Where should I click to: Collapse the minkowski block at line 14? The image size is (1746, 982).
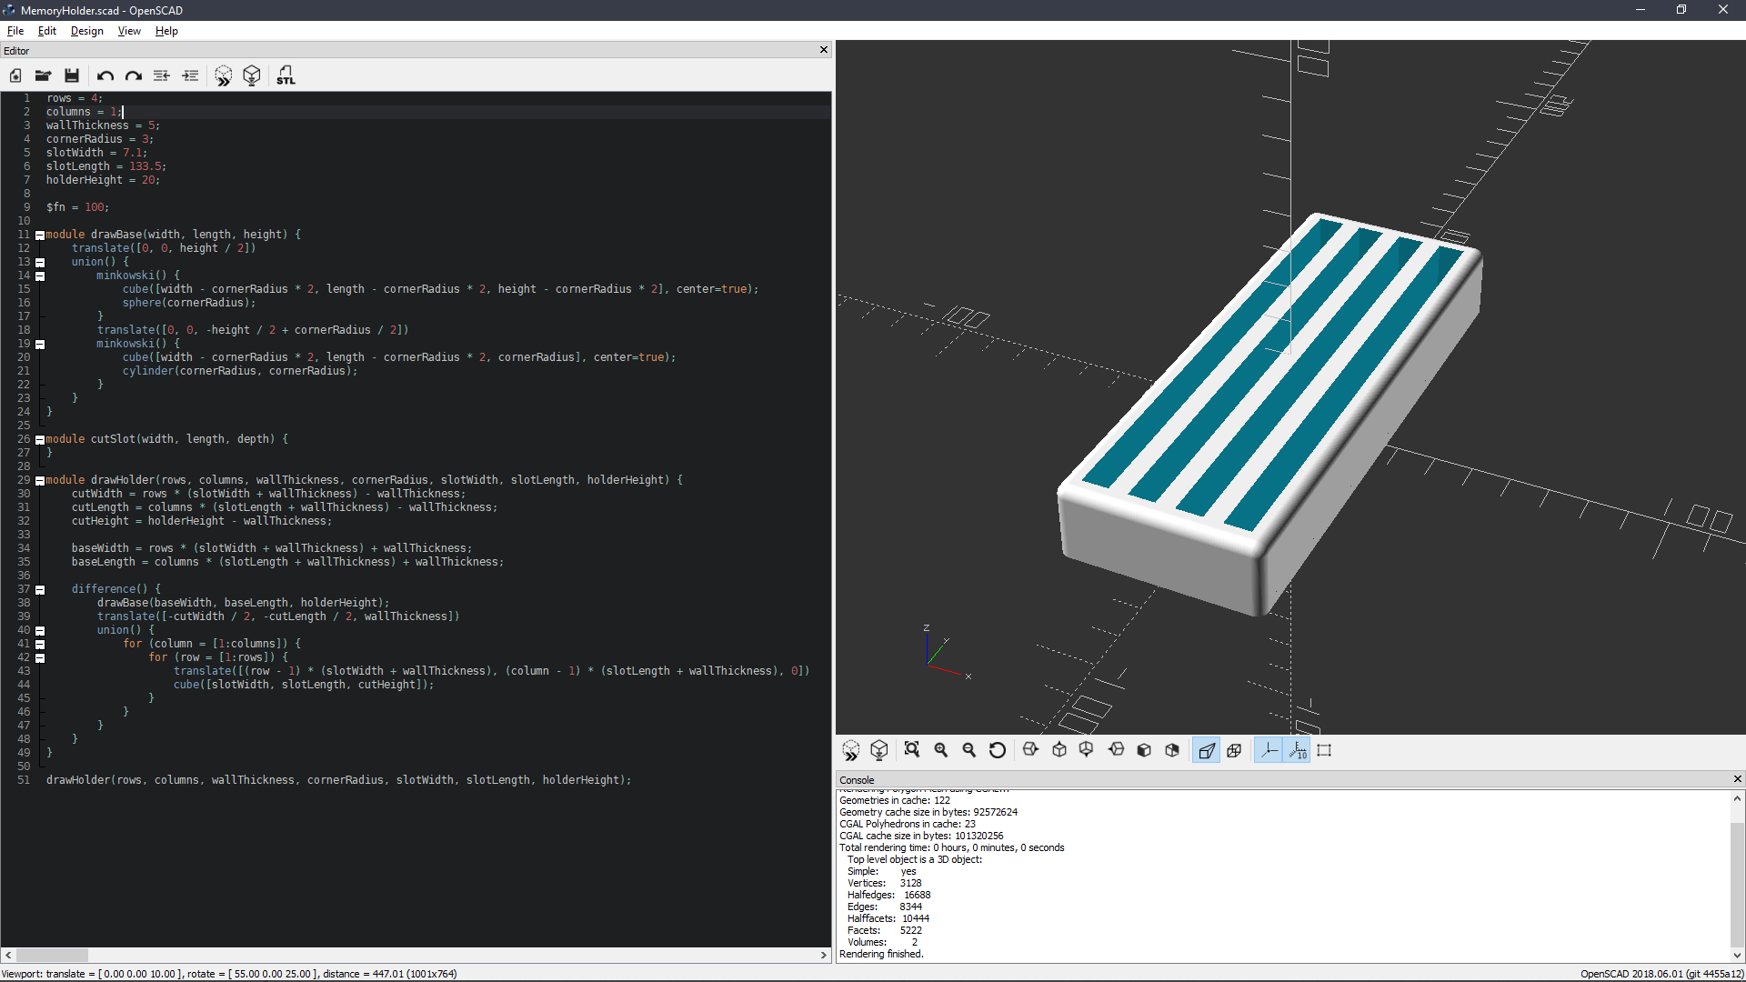click(40, 276)
